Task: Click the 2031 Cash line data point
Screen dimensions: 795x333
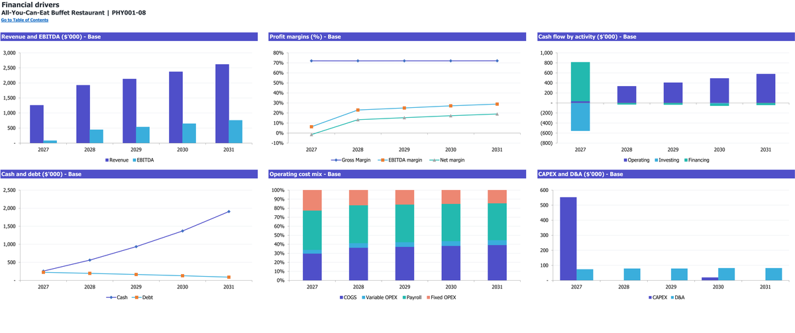Action: (x=229, y=212)
